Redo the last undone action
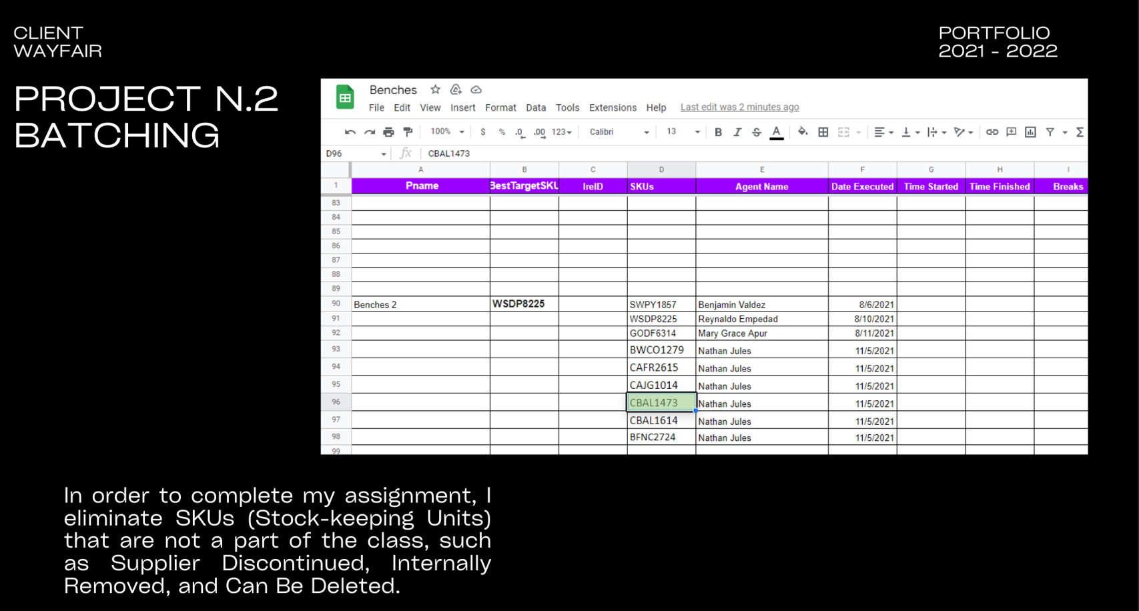This screenshot has width=1139, height=611. pyautogui.click(x=369, y=132)
